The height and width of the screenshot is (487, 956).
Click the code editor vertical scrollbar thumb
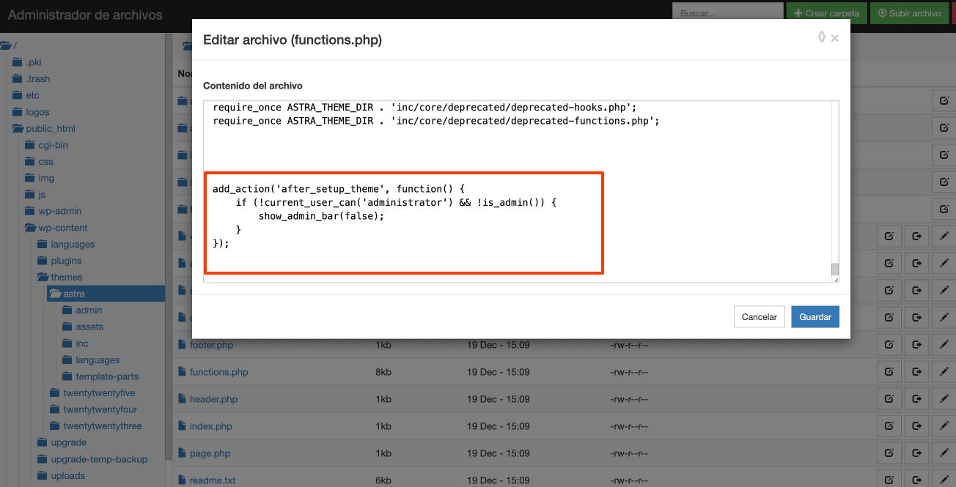coord(834,269)
